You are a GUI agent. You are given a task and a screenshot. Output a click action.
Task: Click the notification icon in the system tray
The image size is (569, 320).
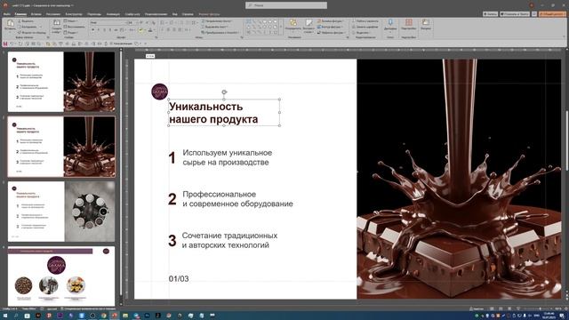click(561, 316)
